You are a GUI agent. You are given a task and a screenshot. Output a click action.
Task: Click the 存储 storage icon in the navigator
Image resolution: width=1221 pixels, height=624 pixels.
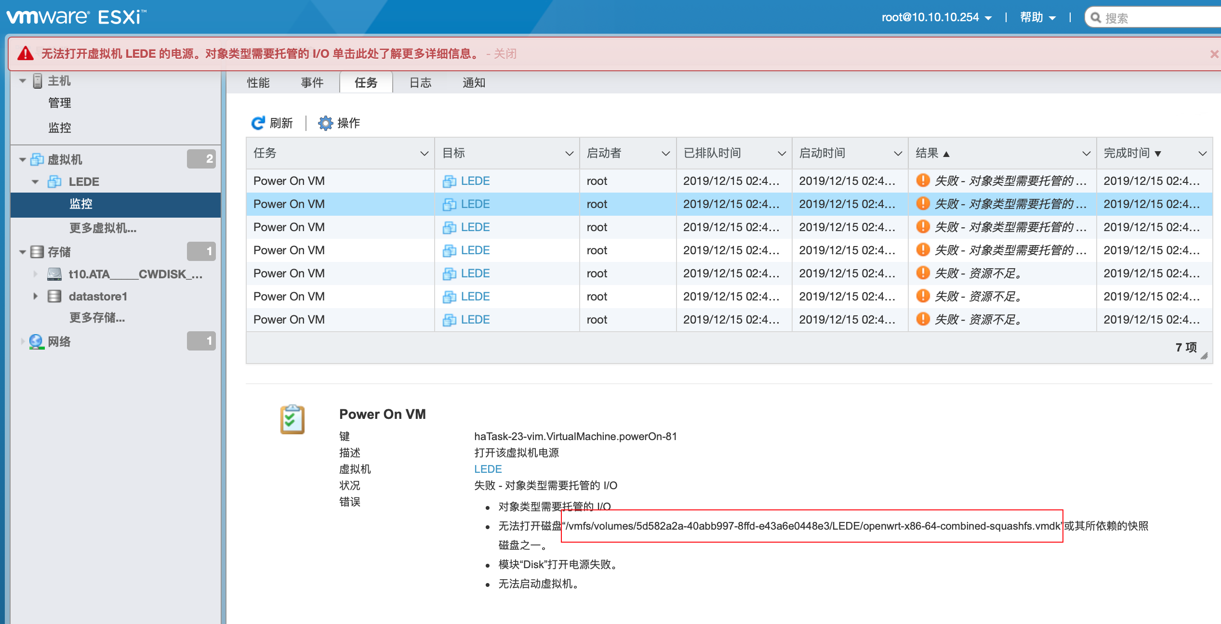click(x=37, y=252)
